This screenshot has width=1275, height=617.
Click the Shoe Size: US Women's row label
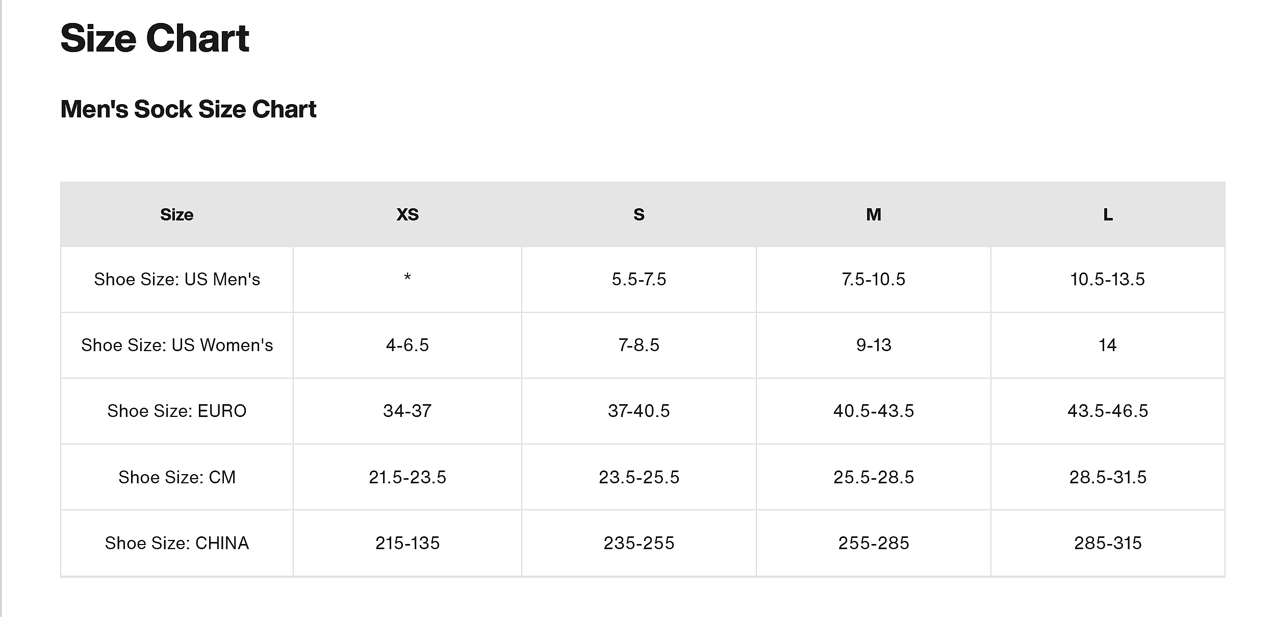click(x=176, y=345)
